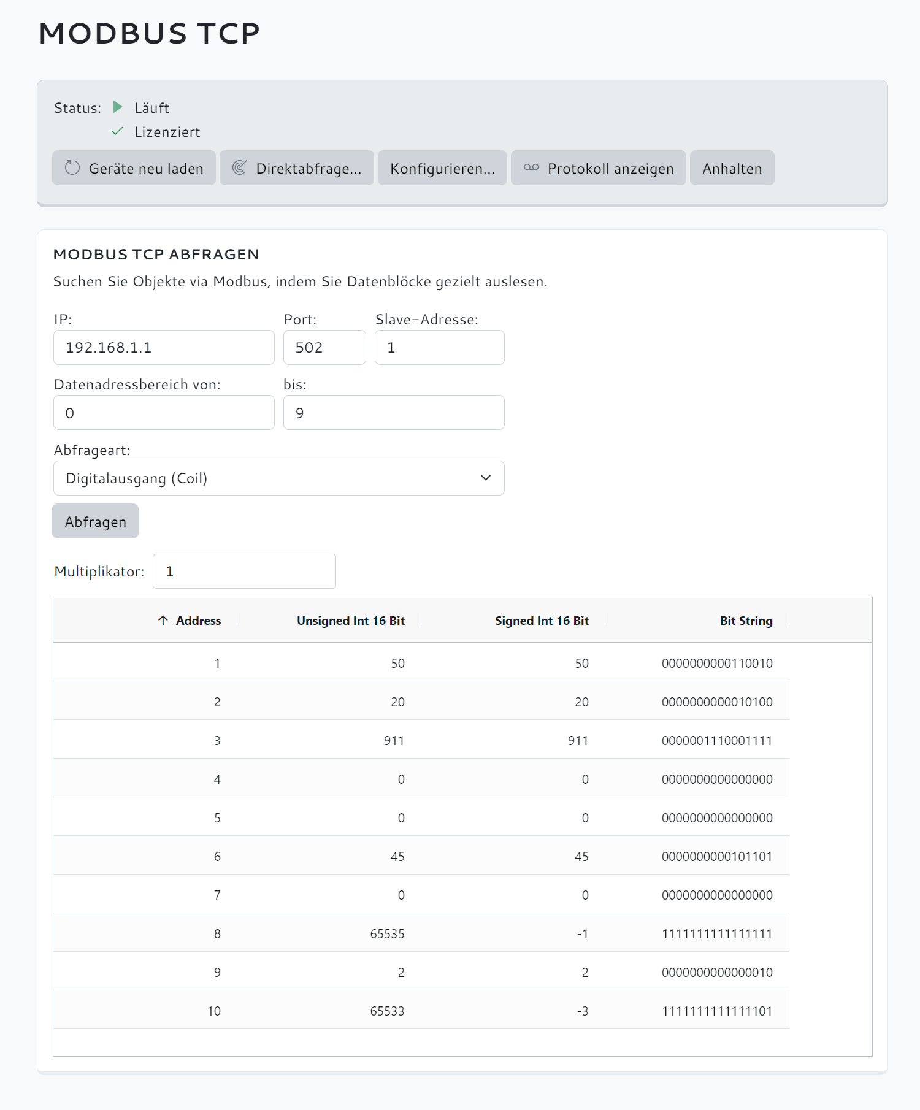Click the radar icon on Direktabfrage

pyautogui.click(x=239, y=168)
